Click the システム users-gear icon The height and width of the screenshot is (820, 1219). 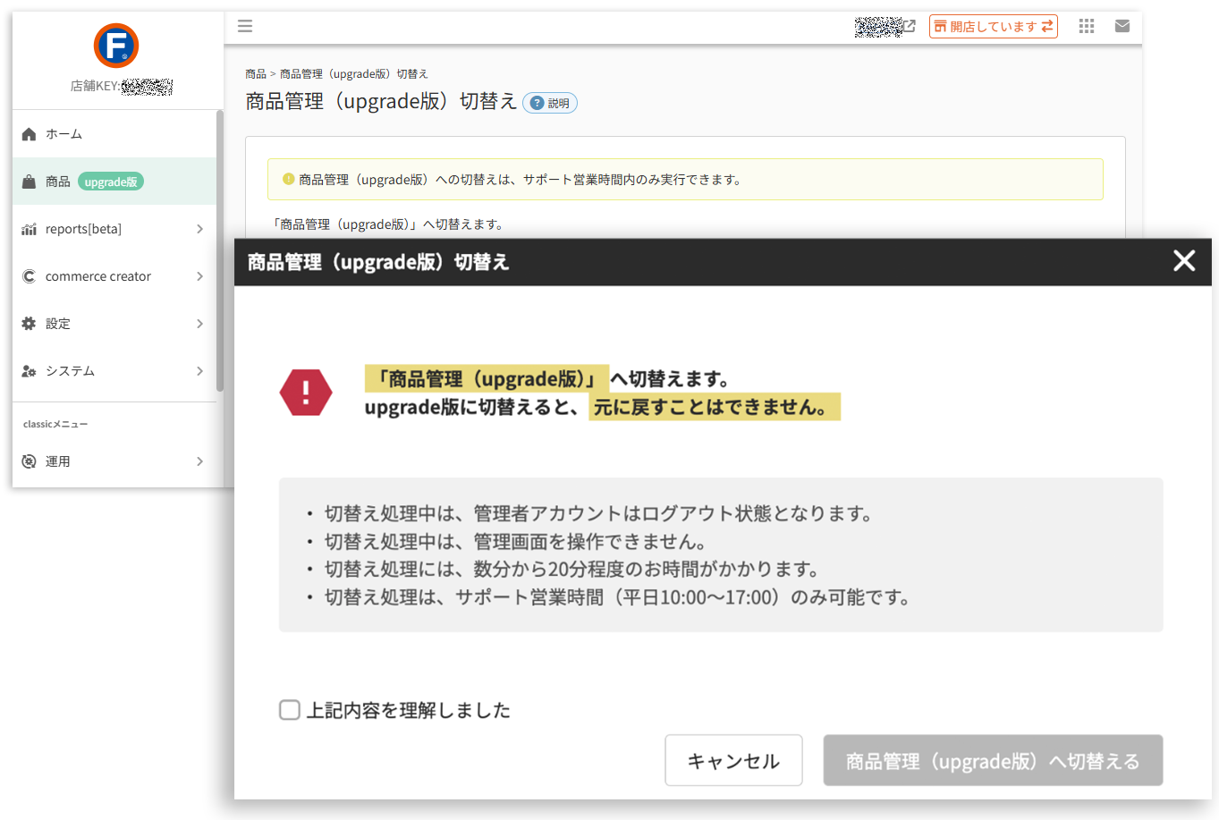[x=29, y=371]
